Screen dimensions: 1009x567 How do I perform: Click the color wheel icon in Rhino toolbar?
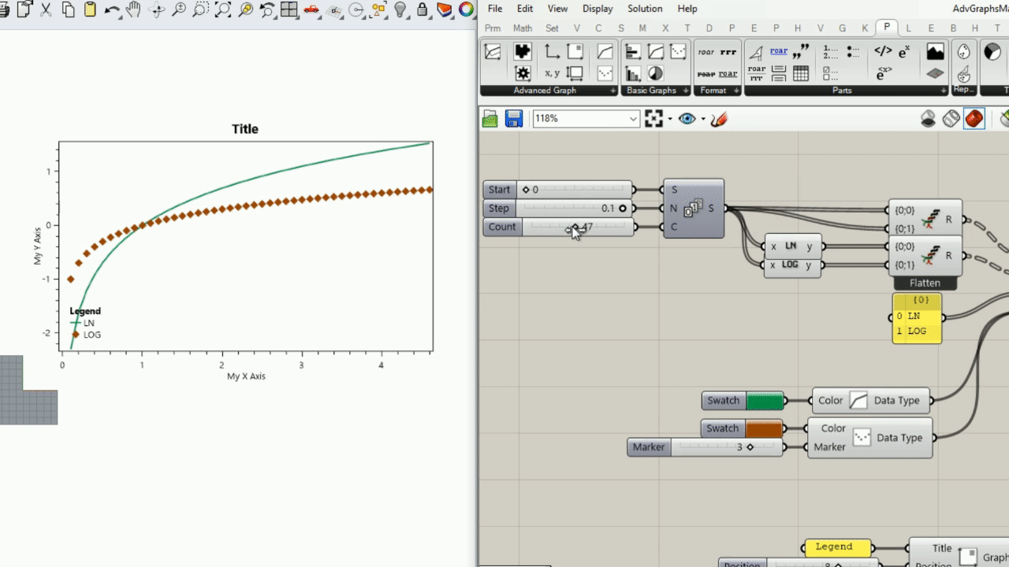[x=467, y=9]
